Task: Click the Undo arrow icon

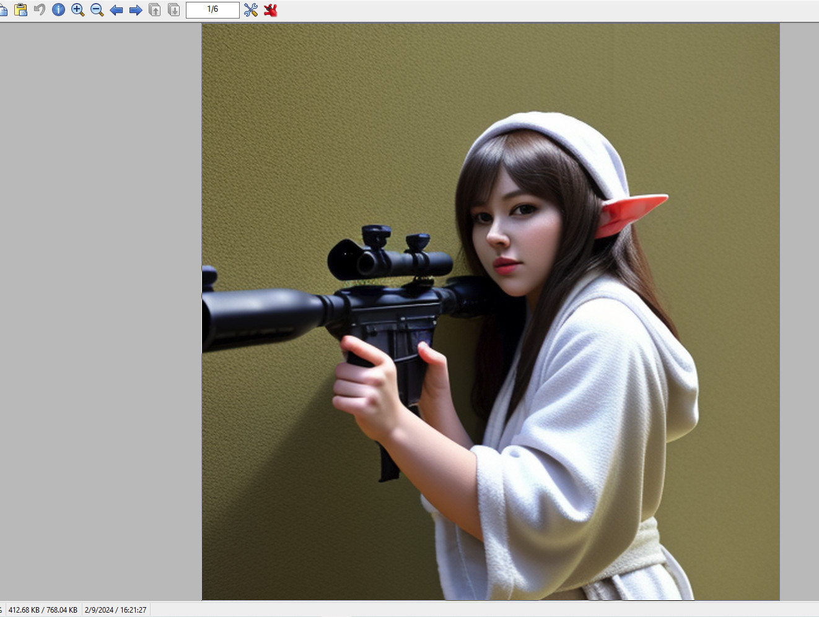Action: [40, 10]
